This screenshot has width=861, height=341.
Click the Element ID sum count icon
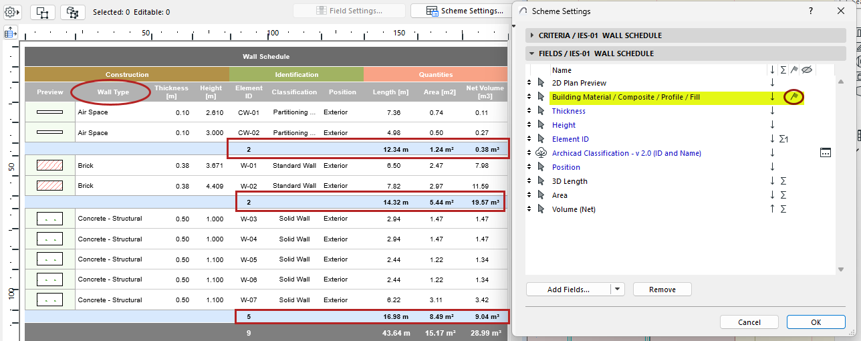coord(785,139)
